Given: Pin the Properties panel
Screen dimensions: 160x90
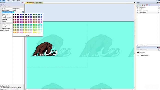Looking at the screenshot, I should click(x=21, y=3).
